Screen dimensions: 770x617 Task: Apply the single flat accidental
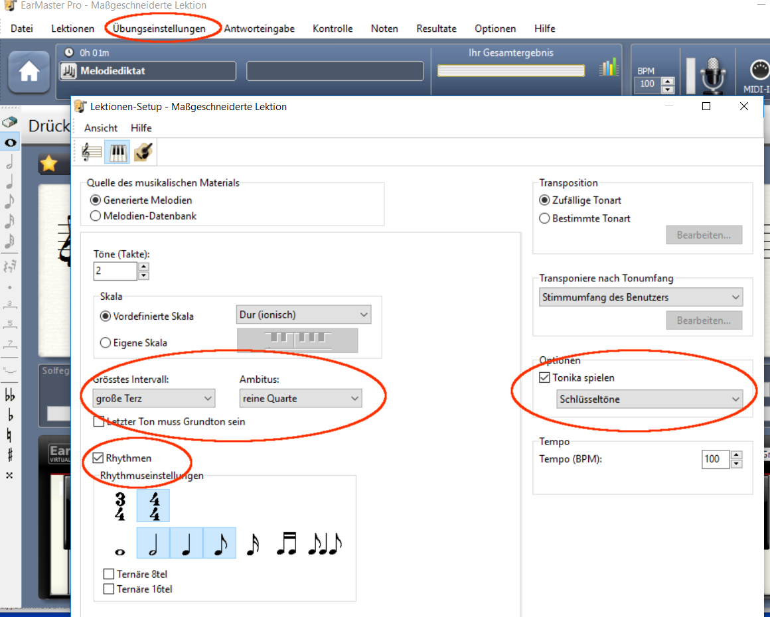10,415
